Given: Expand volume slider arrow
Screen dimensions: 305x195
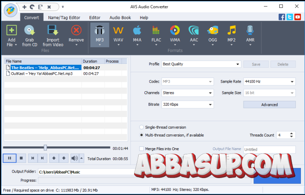Looking at the screenshot, I should [x=81, y=158].
